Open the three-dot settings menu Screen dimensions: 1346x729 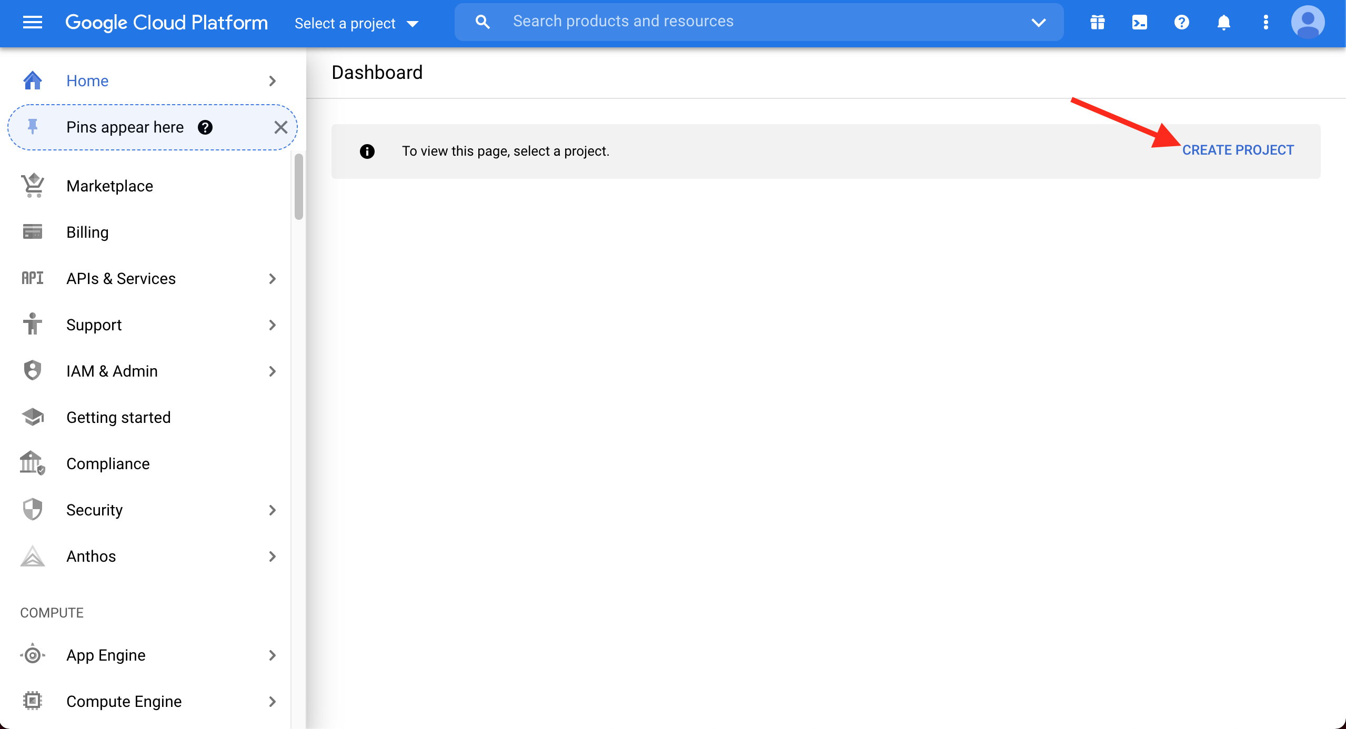pos(1266,23)
